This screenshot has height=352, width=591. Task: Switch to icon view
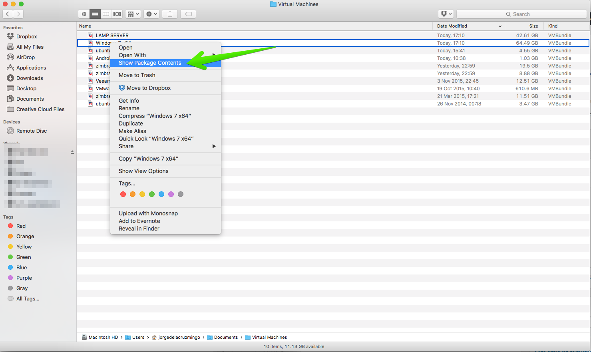click(84, 14)
